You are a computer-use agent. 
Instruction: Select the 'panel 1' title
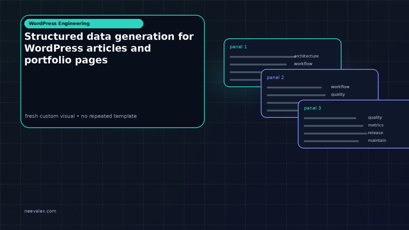click(x=238, y=47)
